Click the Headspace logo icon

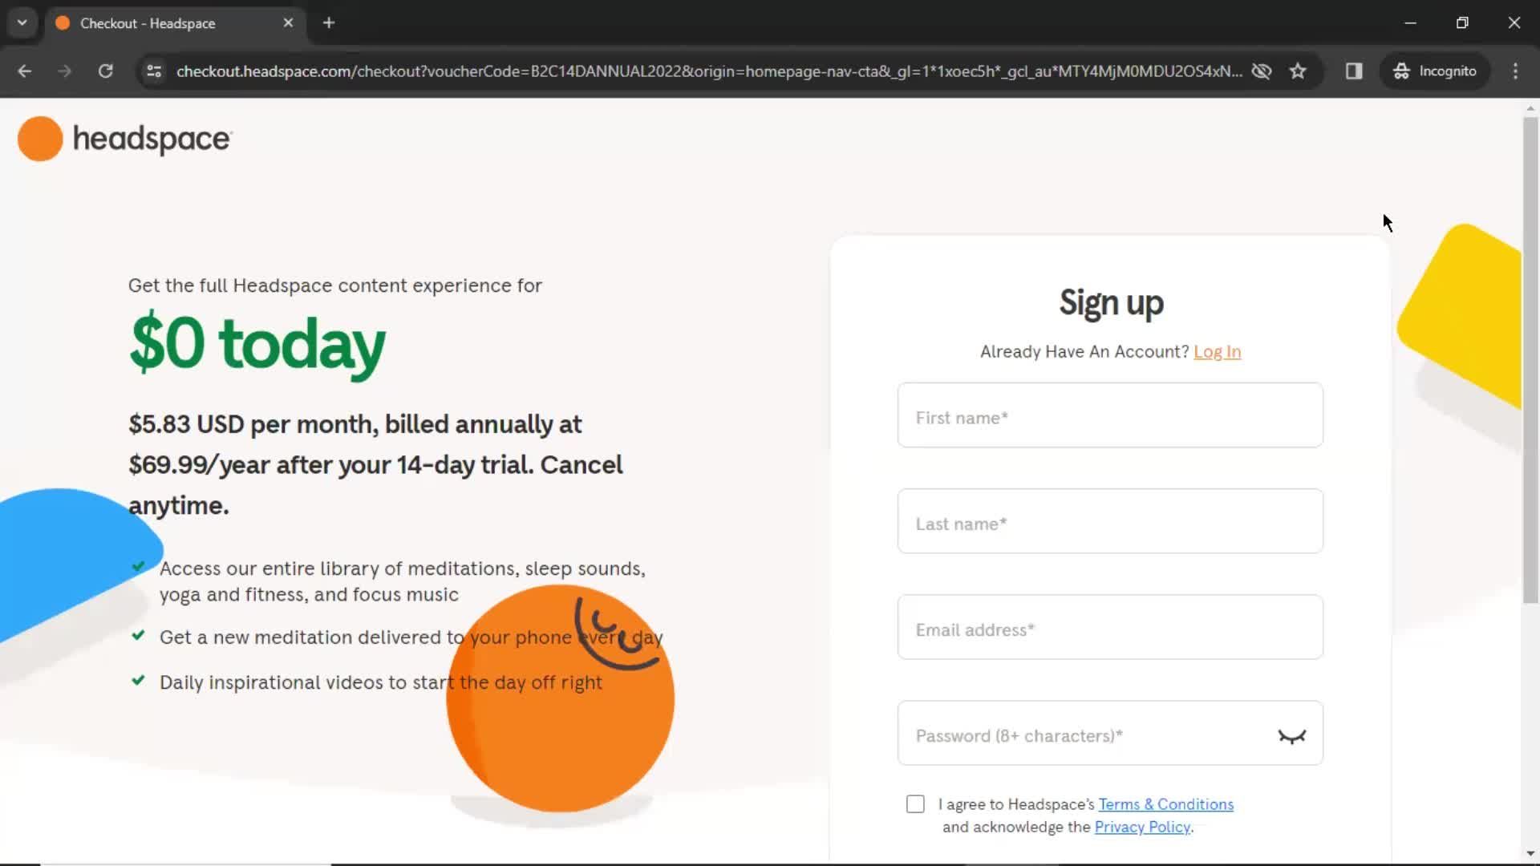click(39, 139)
